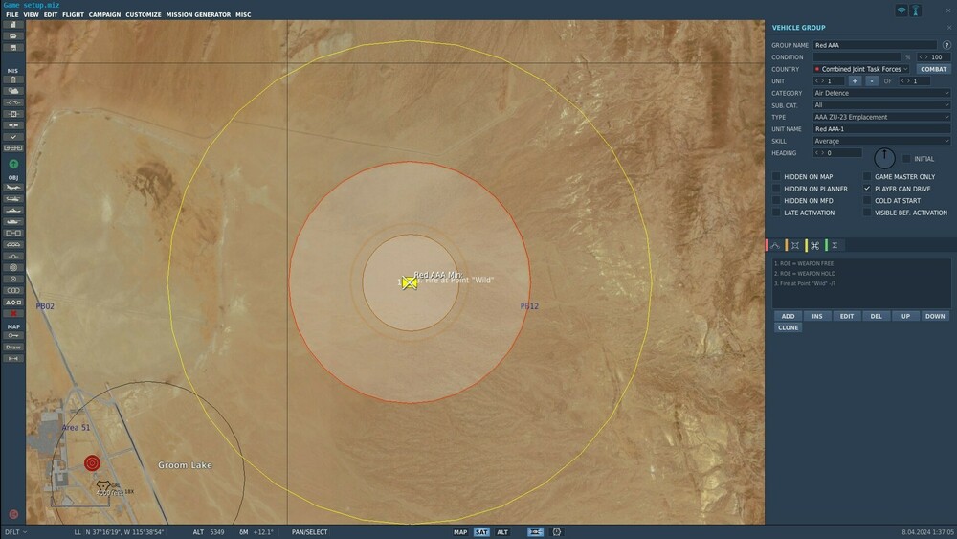The height and width of the screenshot is (539, 957).
Task: Save mission floppy disk icon
Action: coord(13,48)
